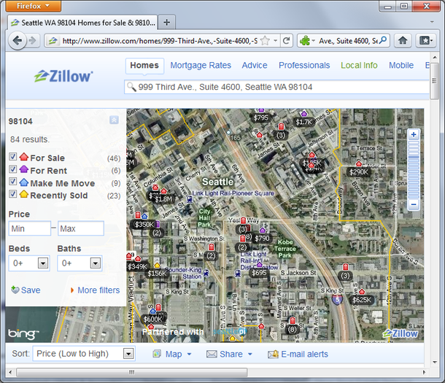Open the Beds dropdown
445x383 pixels.
tap(29, 263)
